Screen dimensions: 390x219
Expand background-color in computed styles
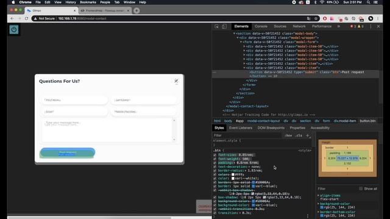click(318, 204)
